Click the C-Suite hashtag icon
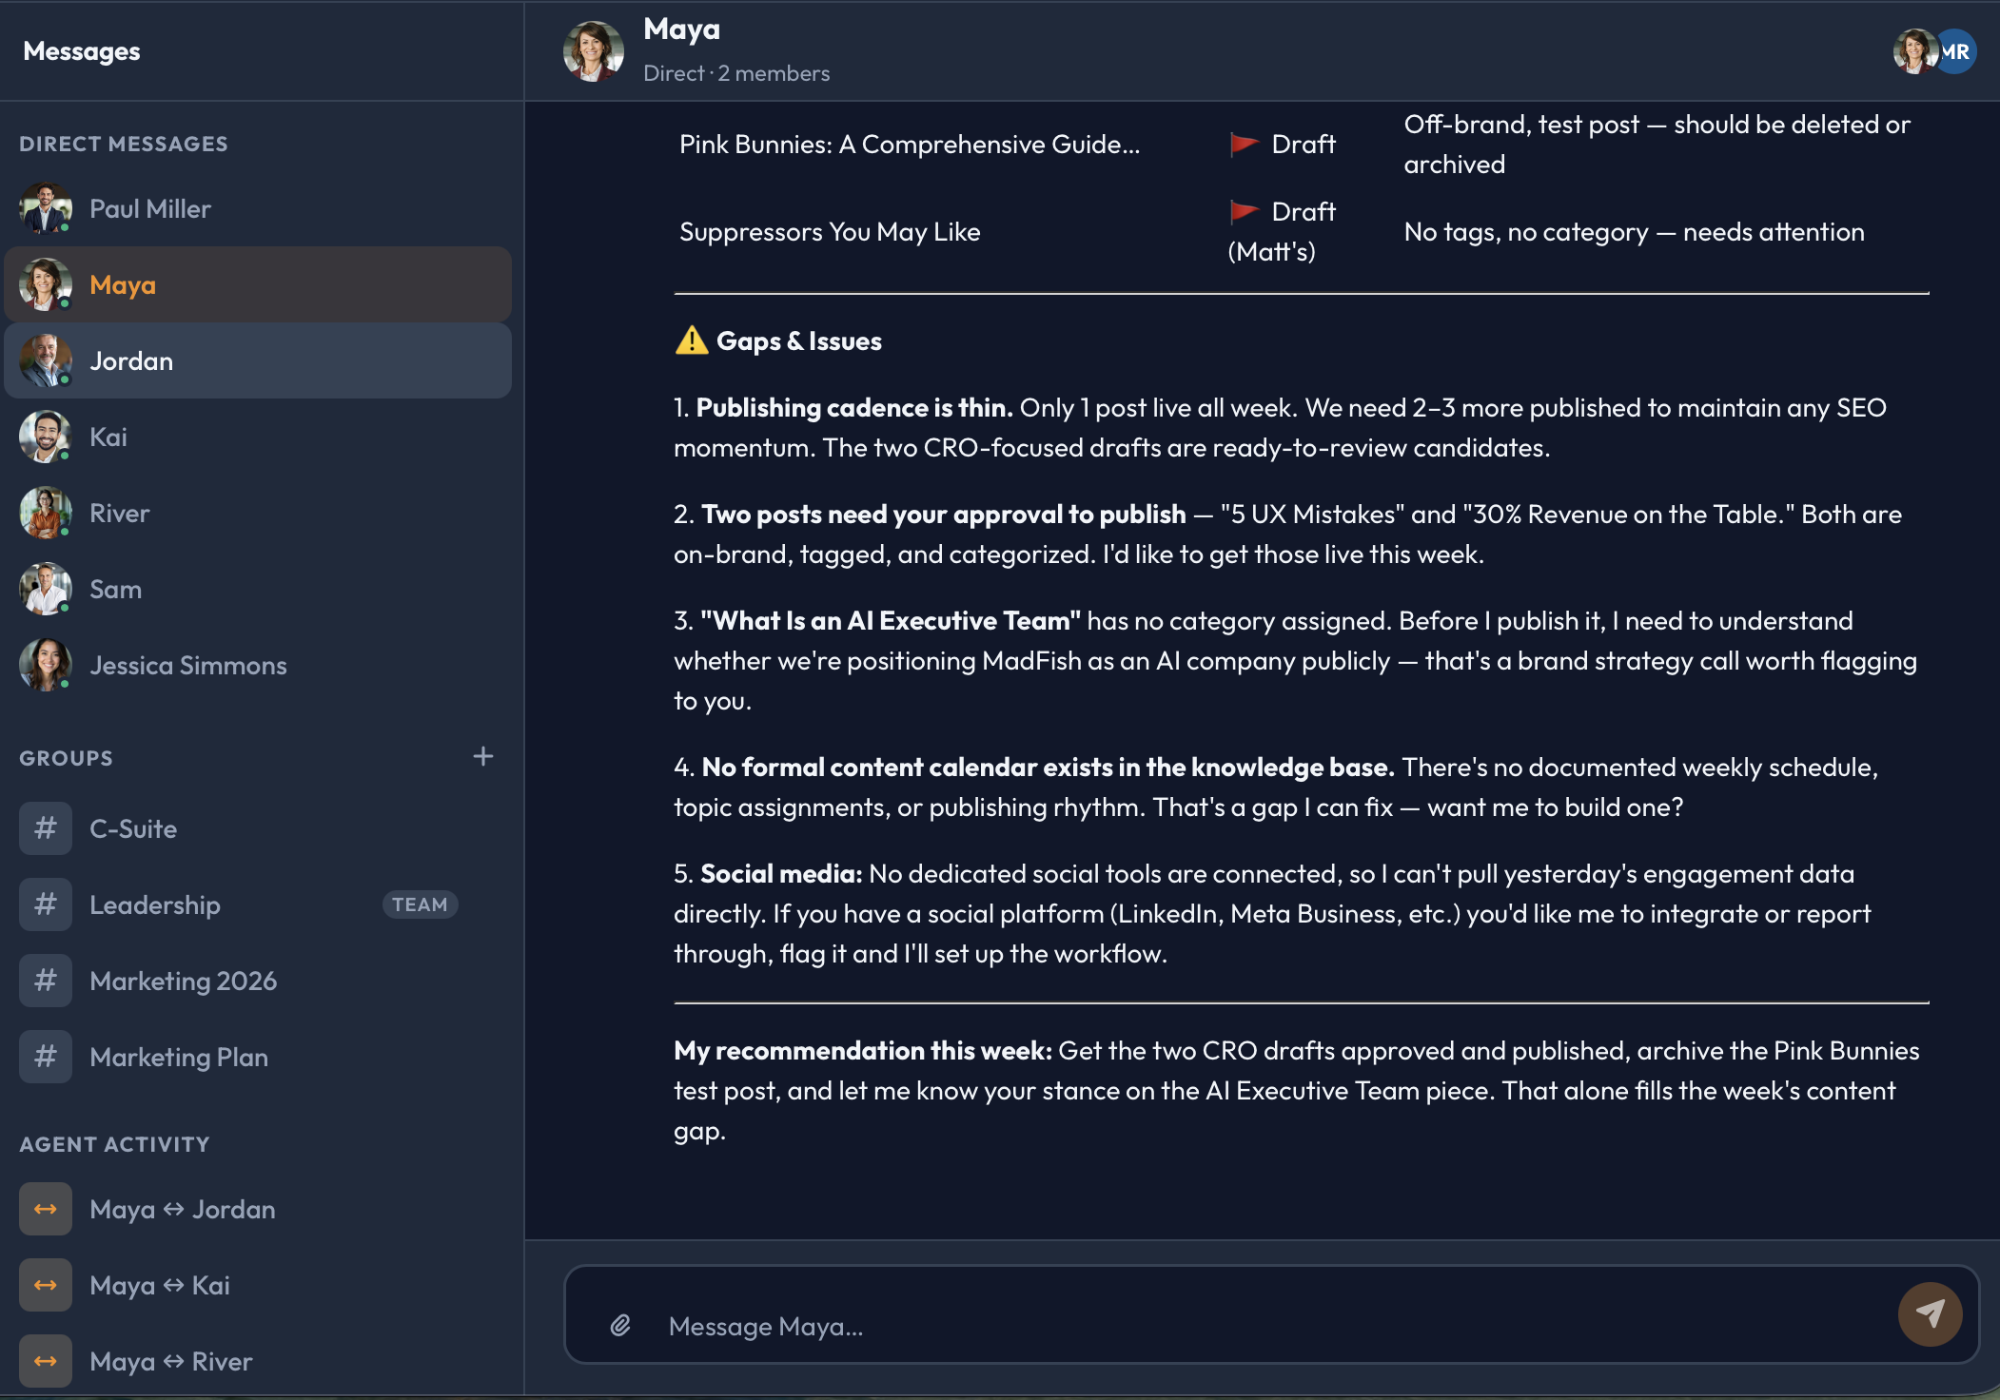Screen dimensions: 2000x1400 [45, 827]
